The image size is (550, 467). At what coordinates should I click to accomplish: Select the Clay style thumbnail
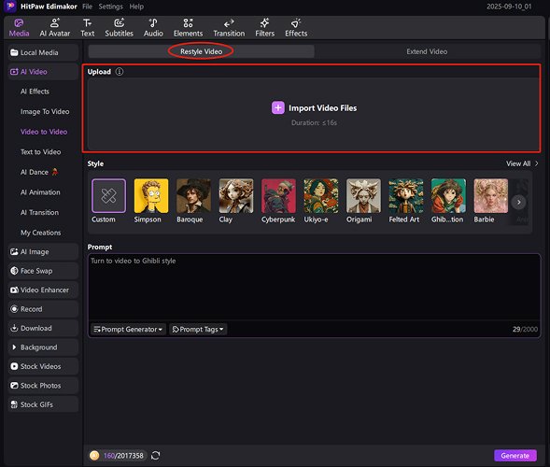(x=236, y=196)
